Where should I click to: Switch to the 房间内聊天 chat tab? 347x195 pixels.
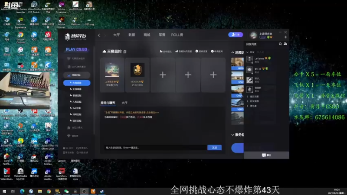pos(108,103)
